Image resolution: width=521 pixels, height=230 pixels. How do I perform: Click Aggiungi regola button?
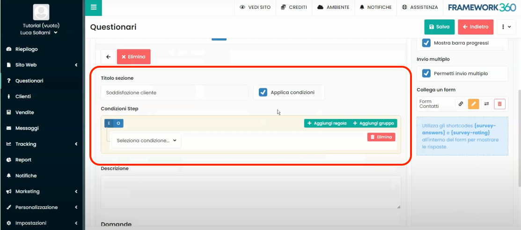(x=327, y=123)
